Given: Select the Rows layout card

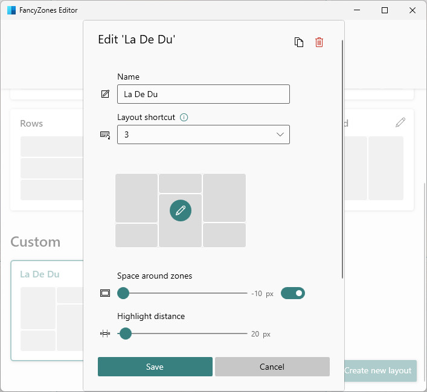Looking at the screenshot, I should point(47,160).
